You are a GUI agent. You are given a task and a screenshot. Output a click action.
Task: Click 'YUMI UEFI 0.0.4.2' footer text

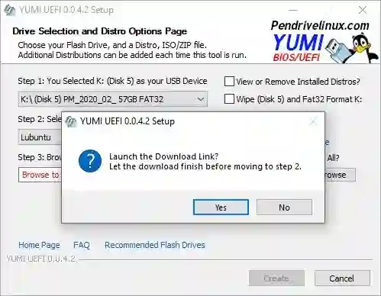tap(40, 259)
